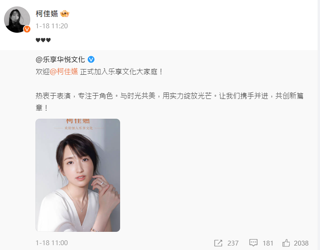
Task: Click the orange V verified badge on avatar
Action: [x=27, y=29]
